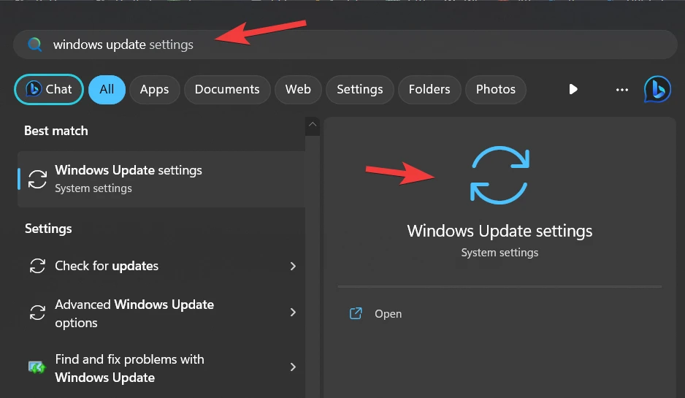Click sync icon beside Check for updates
The height and width of the screenshot is (398, 685).
[x=37, y=266]
